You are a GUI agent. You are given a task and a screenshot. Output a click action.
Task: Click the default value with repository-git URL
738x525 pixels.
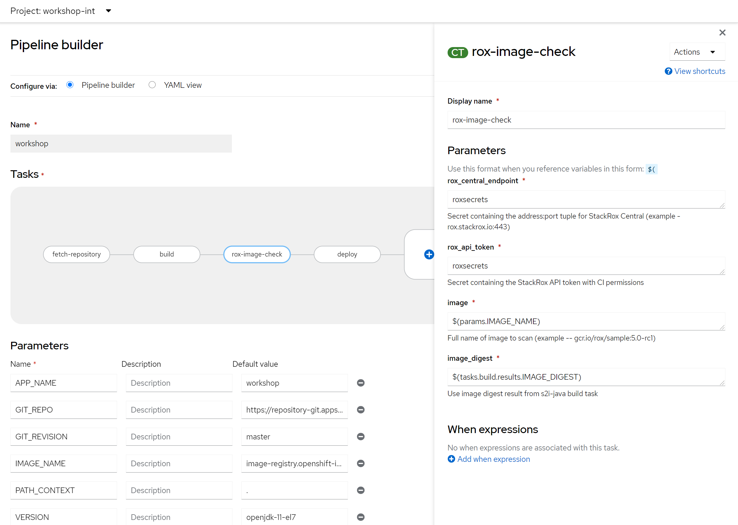tap(295, 410)
